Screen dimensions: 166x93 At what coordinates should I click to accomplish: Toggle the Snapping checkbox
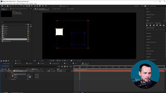[60, 6]
